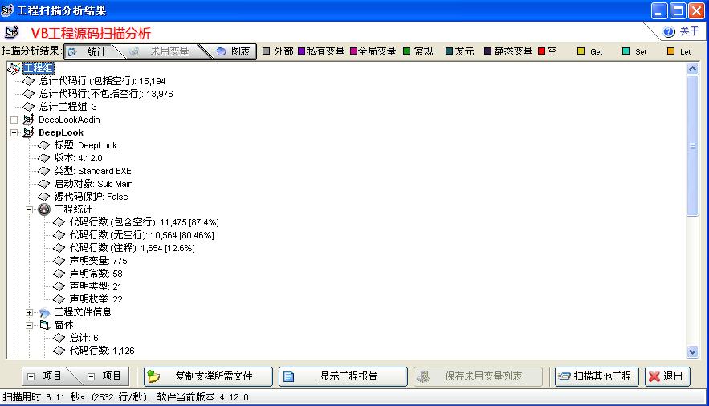The image size is (709, 406).
Task: Collapse the 窗体 node
Action: point(30,325)
